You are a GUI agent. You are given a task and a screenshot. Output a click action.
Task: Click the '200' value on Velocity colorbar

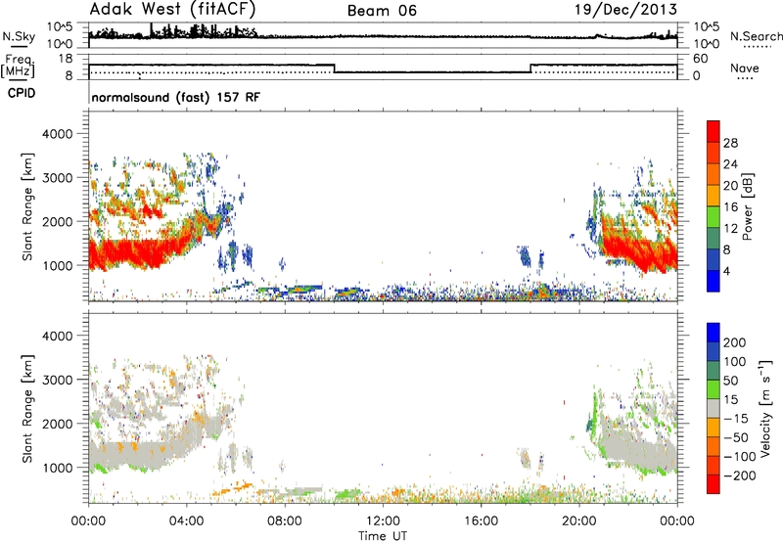pyautogui.click(x=735, y=342)
